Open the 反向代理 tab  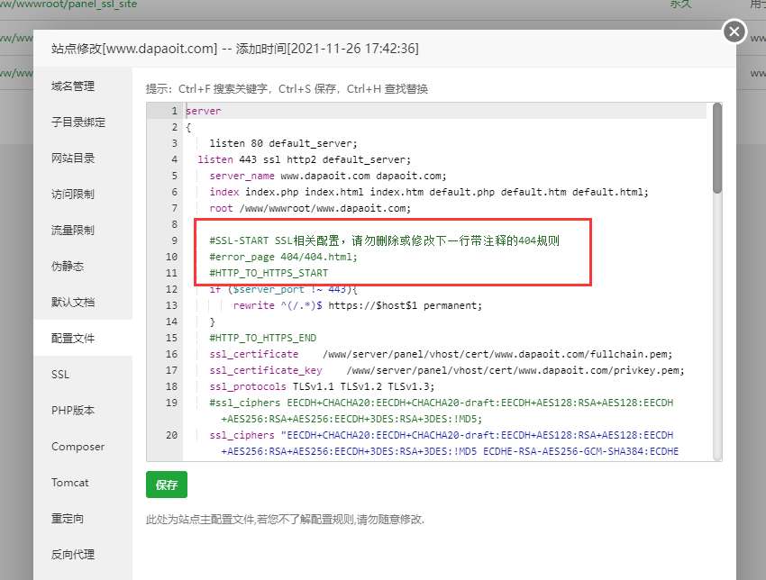click(x=73, y=555)
